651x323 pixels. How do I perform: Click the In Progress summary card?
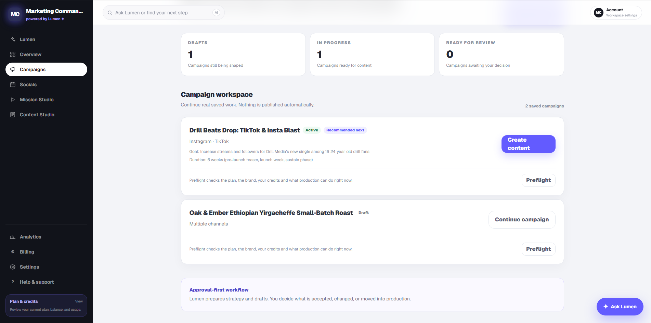point(372,54)
